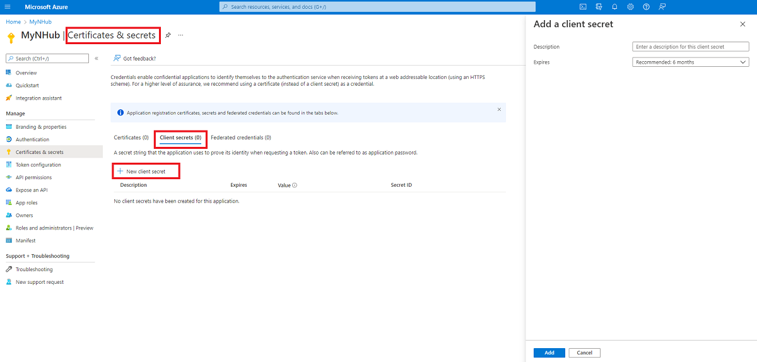This screenshot has height=362, width=757.
Task: Pin the Certificates & secrets blade
Action: coord(168,35)
